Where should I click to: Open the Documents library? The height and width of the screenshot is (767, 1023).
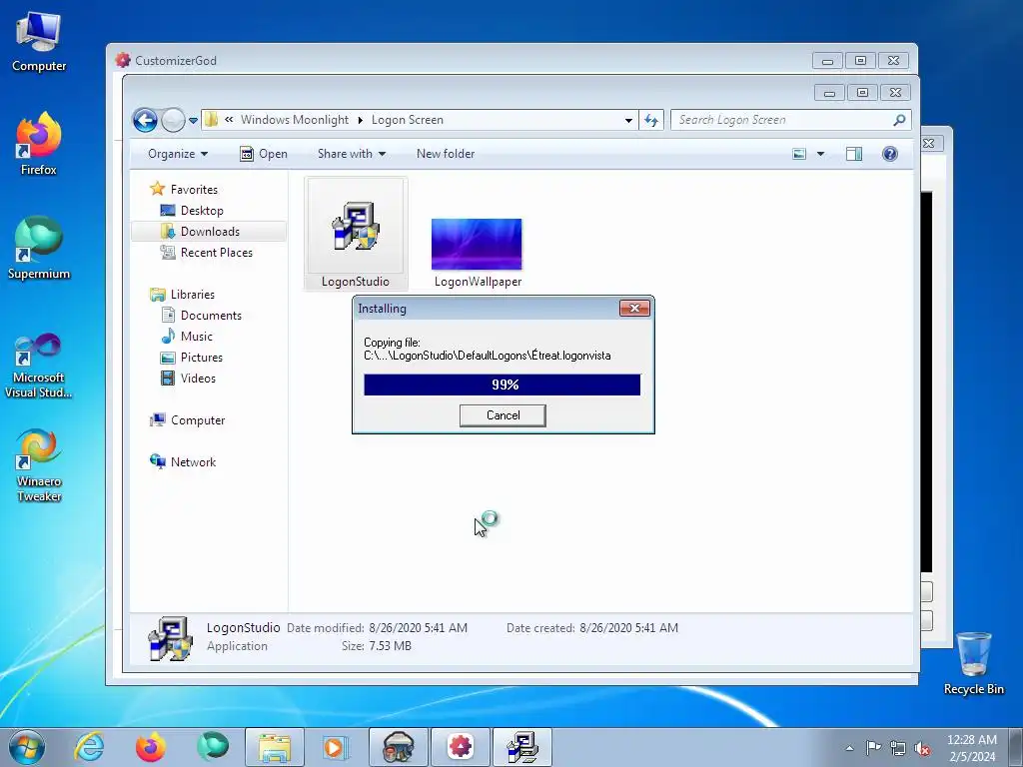point(211,316)
